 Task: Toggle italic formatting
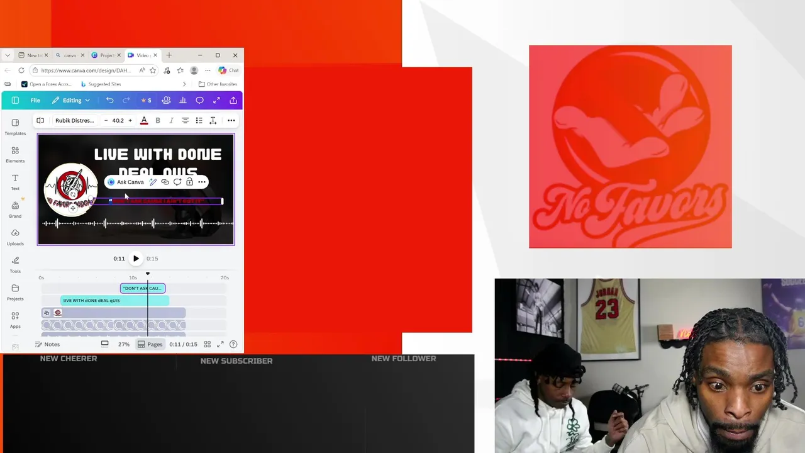click(x=171, y=120)
